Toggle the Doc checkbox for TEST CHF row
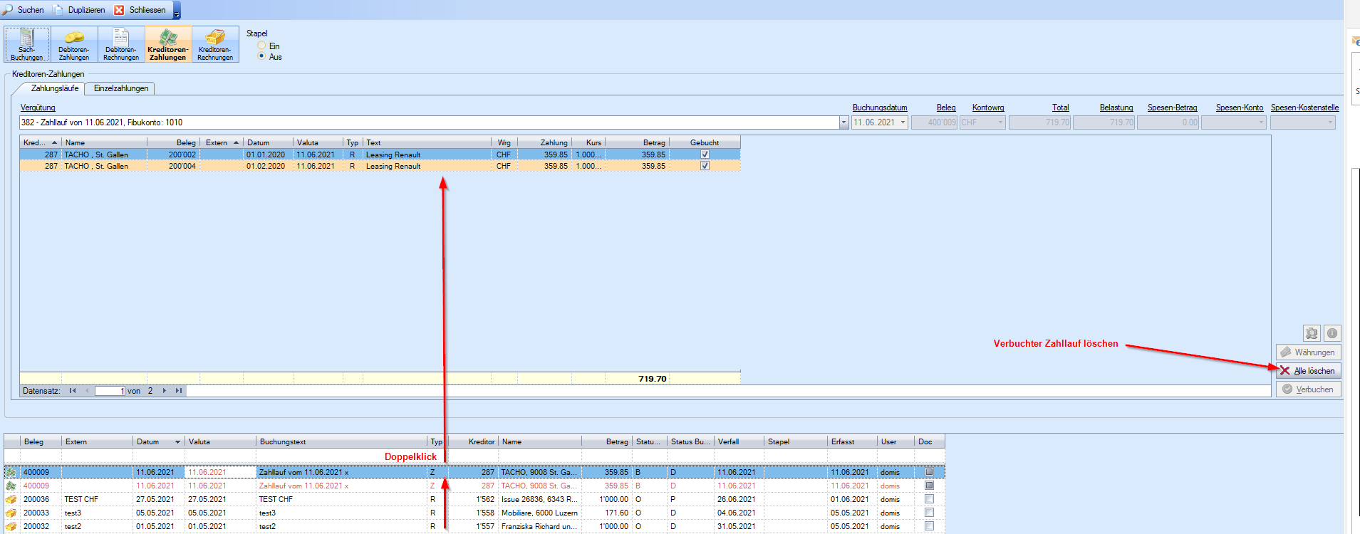Viewport: 1360px width, 534px height. [929, 499]
